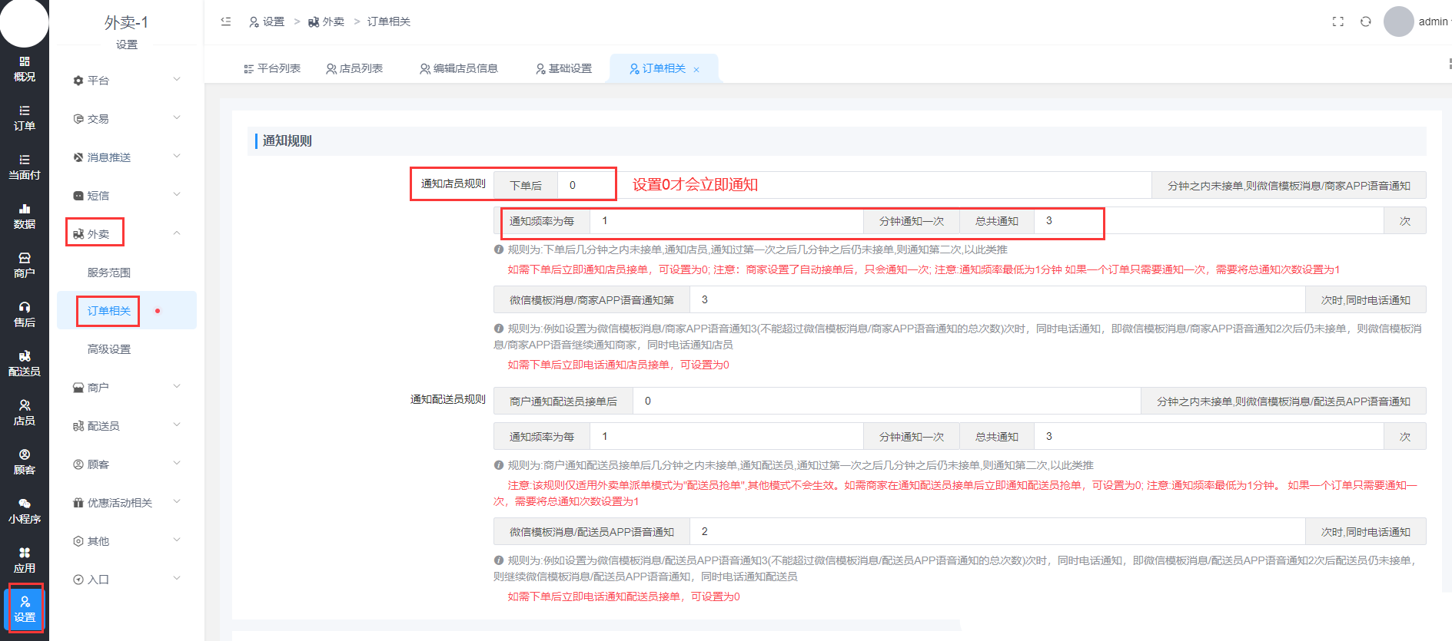Click 外卖 in the breadcrumb
The width and height of the screenshot is (1452, 641).
click(326, 21)
